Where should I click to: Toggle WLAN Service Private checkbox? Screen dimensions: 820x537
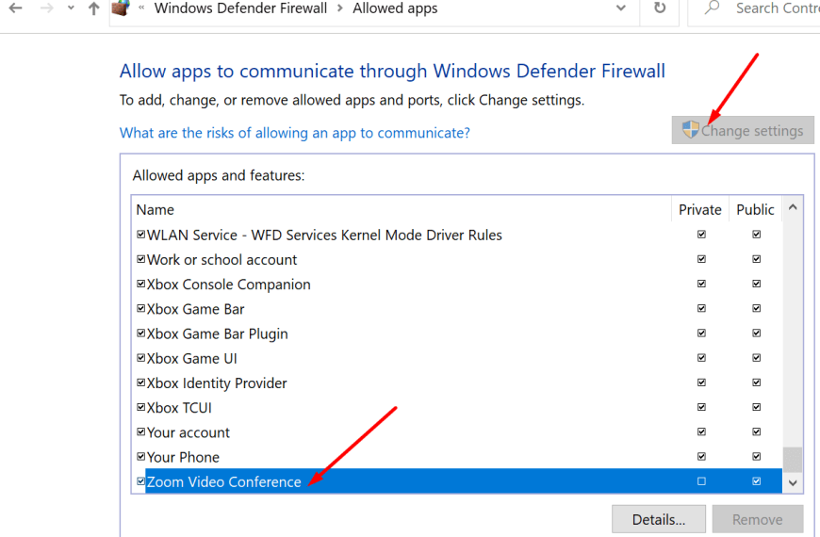(x=701, y=235)
